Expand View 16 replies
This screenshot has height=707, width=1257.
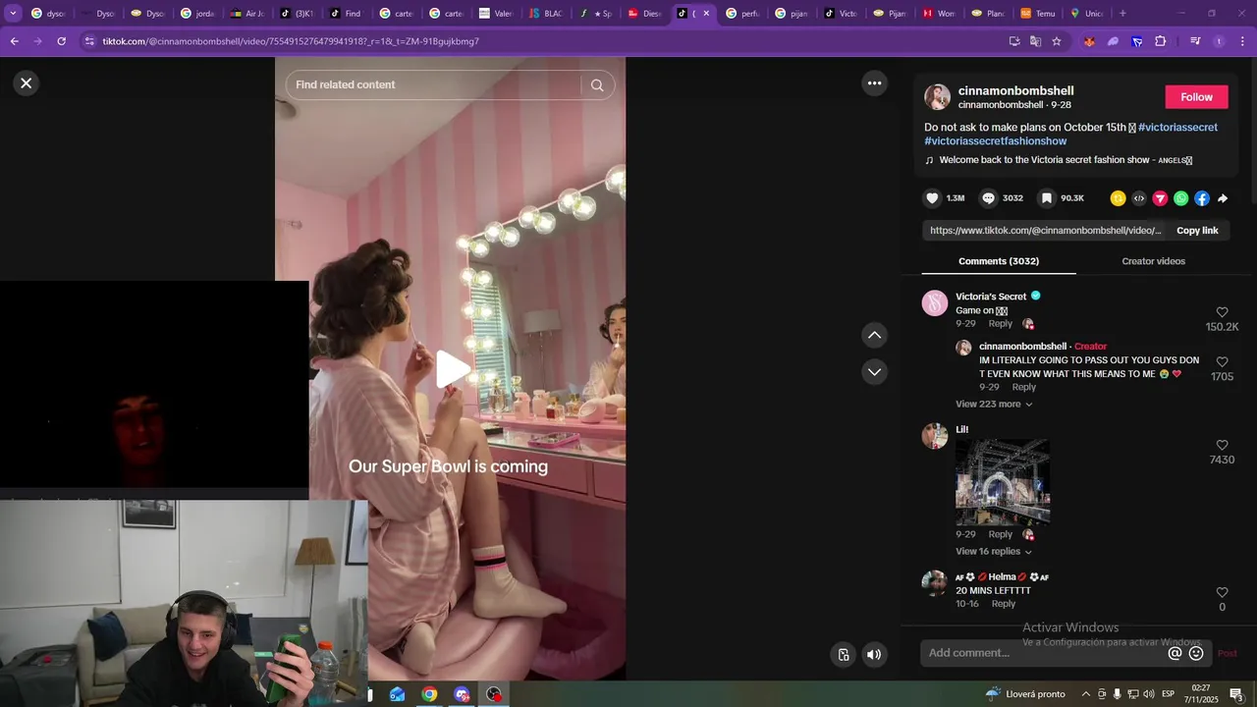[994, 552]
